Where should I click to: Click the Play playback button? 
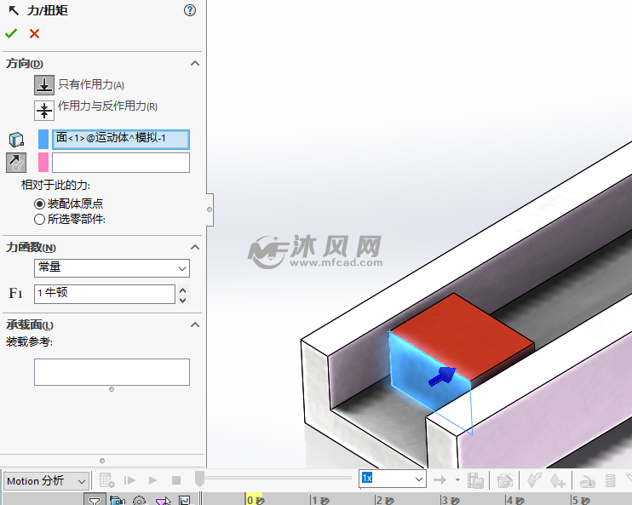(x=152, y=480)
